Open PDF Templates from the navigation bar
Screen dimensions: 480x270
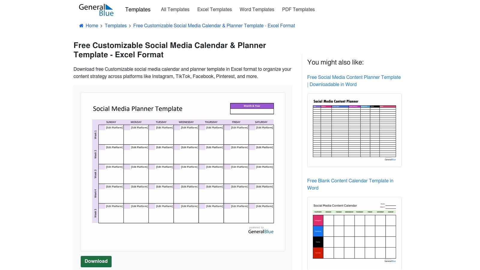(x=298, y=10)
